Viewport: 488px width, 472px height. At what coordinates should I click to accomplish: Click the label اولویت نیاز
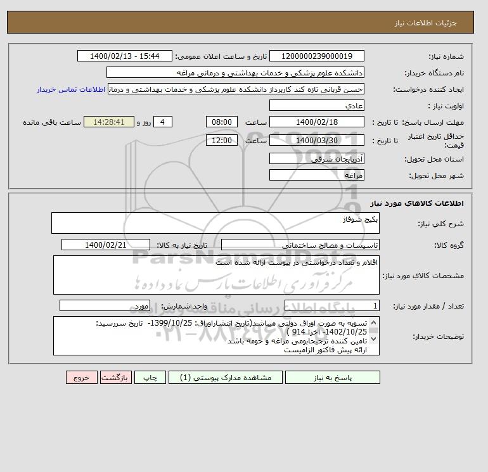click(446, 106)
